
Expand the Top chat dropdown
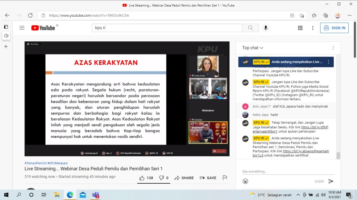[253, 48]
